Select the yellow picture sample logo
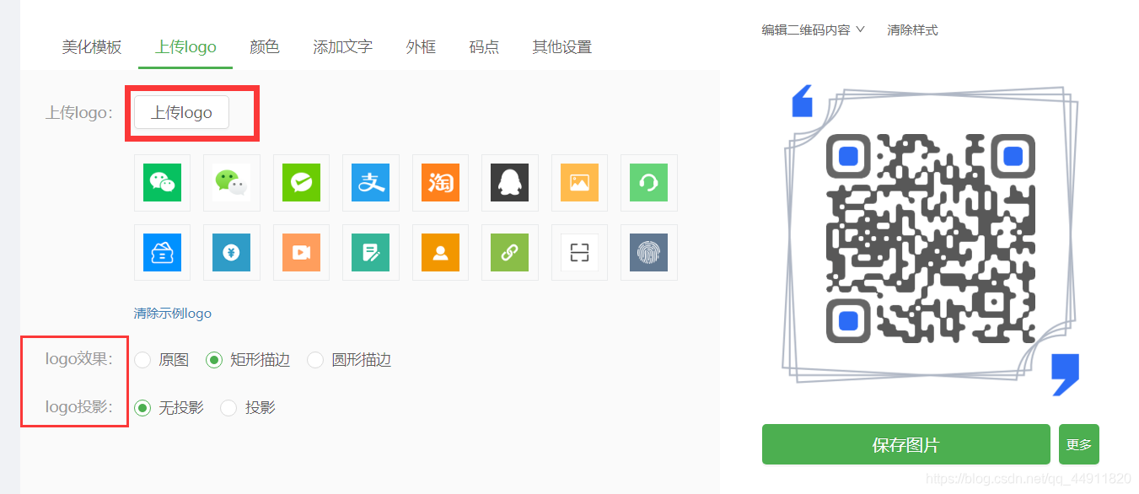This screenshot has width=1139, height=494. click(579, 182)
